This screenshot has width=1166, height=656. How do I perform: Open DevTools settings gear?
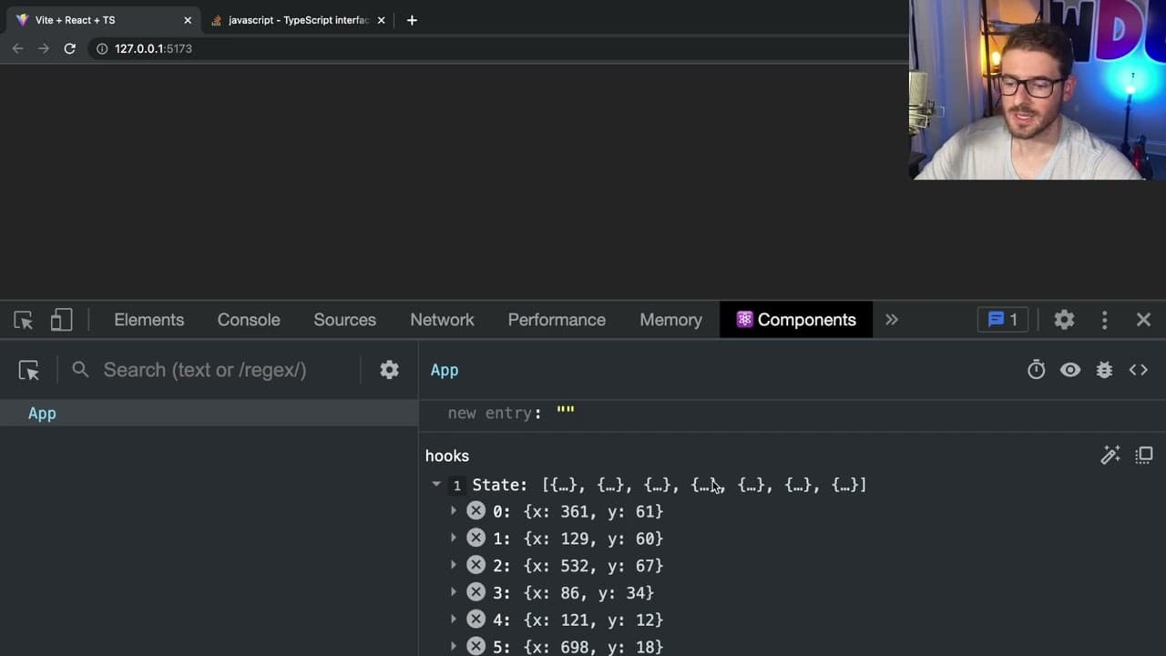click(x=1064, y=320)
